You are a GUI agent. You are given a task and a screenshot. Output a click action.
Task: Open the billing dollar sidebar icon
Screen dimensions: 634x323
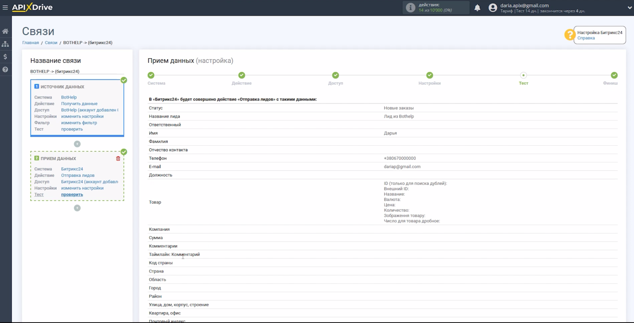[x=5, y=57]
